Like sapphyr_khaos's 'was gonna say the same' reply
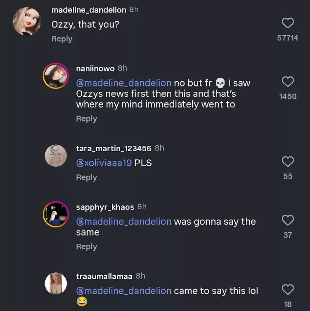 (288, 220)
